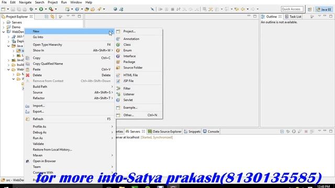Click the Open Type package icon

click(87, 9)
